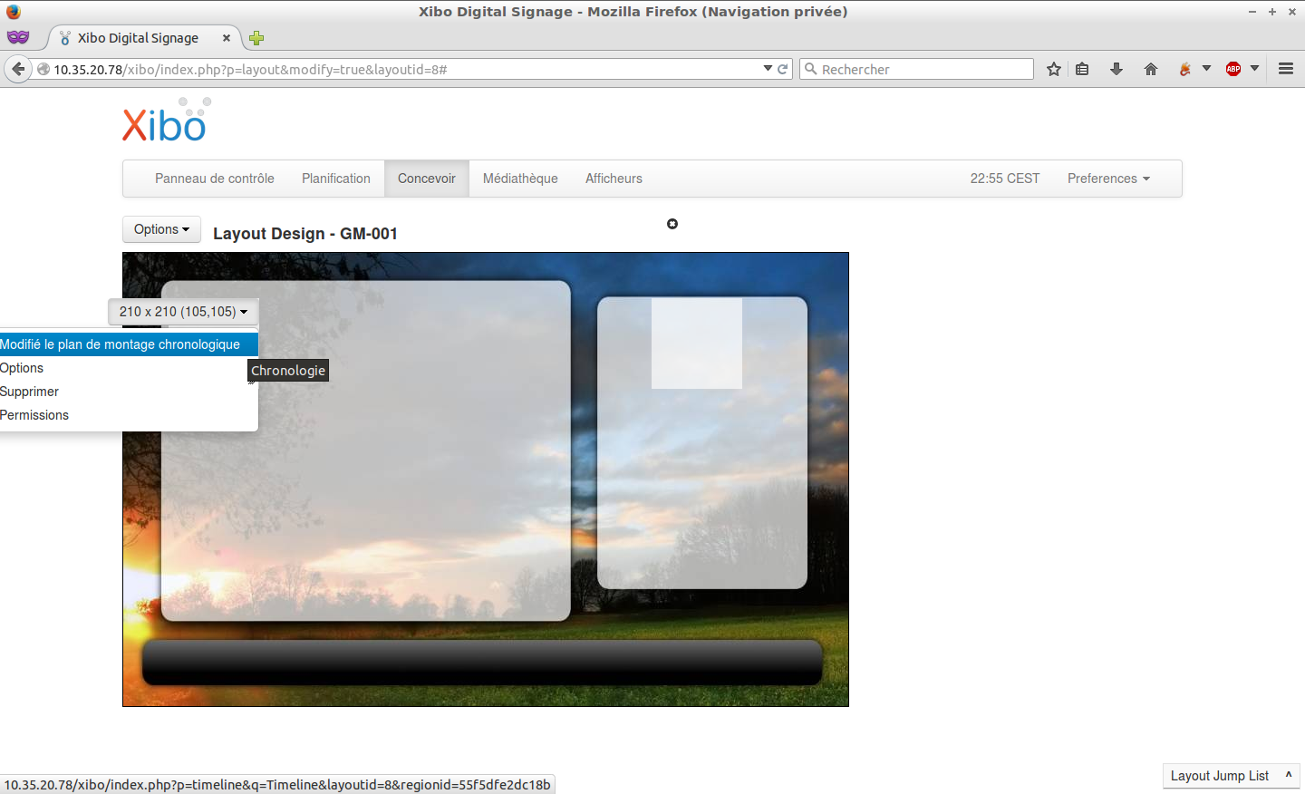Select Modifié le plan de montage chronologique
This screenshot has width=1305, height=794.
point(121,344)
